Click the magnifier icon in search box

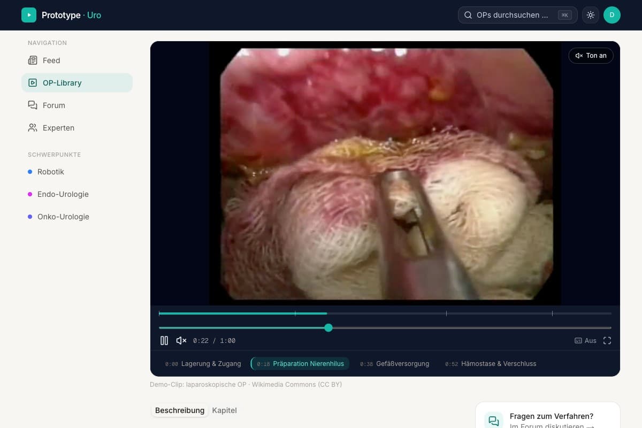coord(468,15)
